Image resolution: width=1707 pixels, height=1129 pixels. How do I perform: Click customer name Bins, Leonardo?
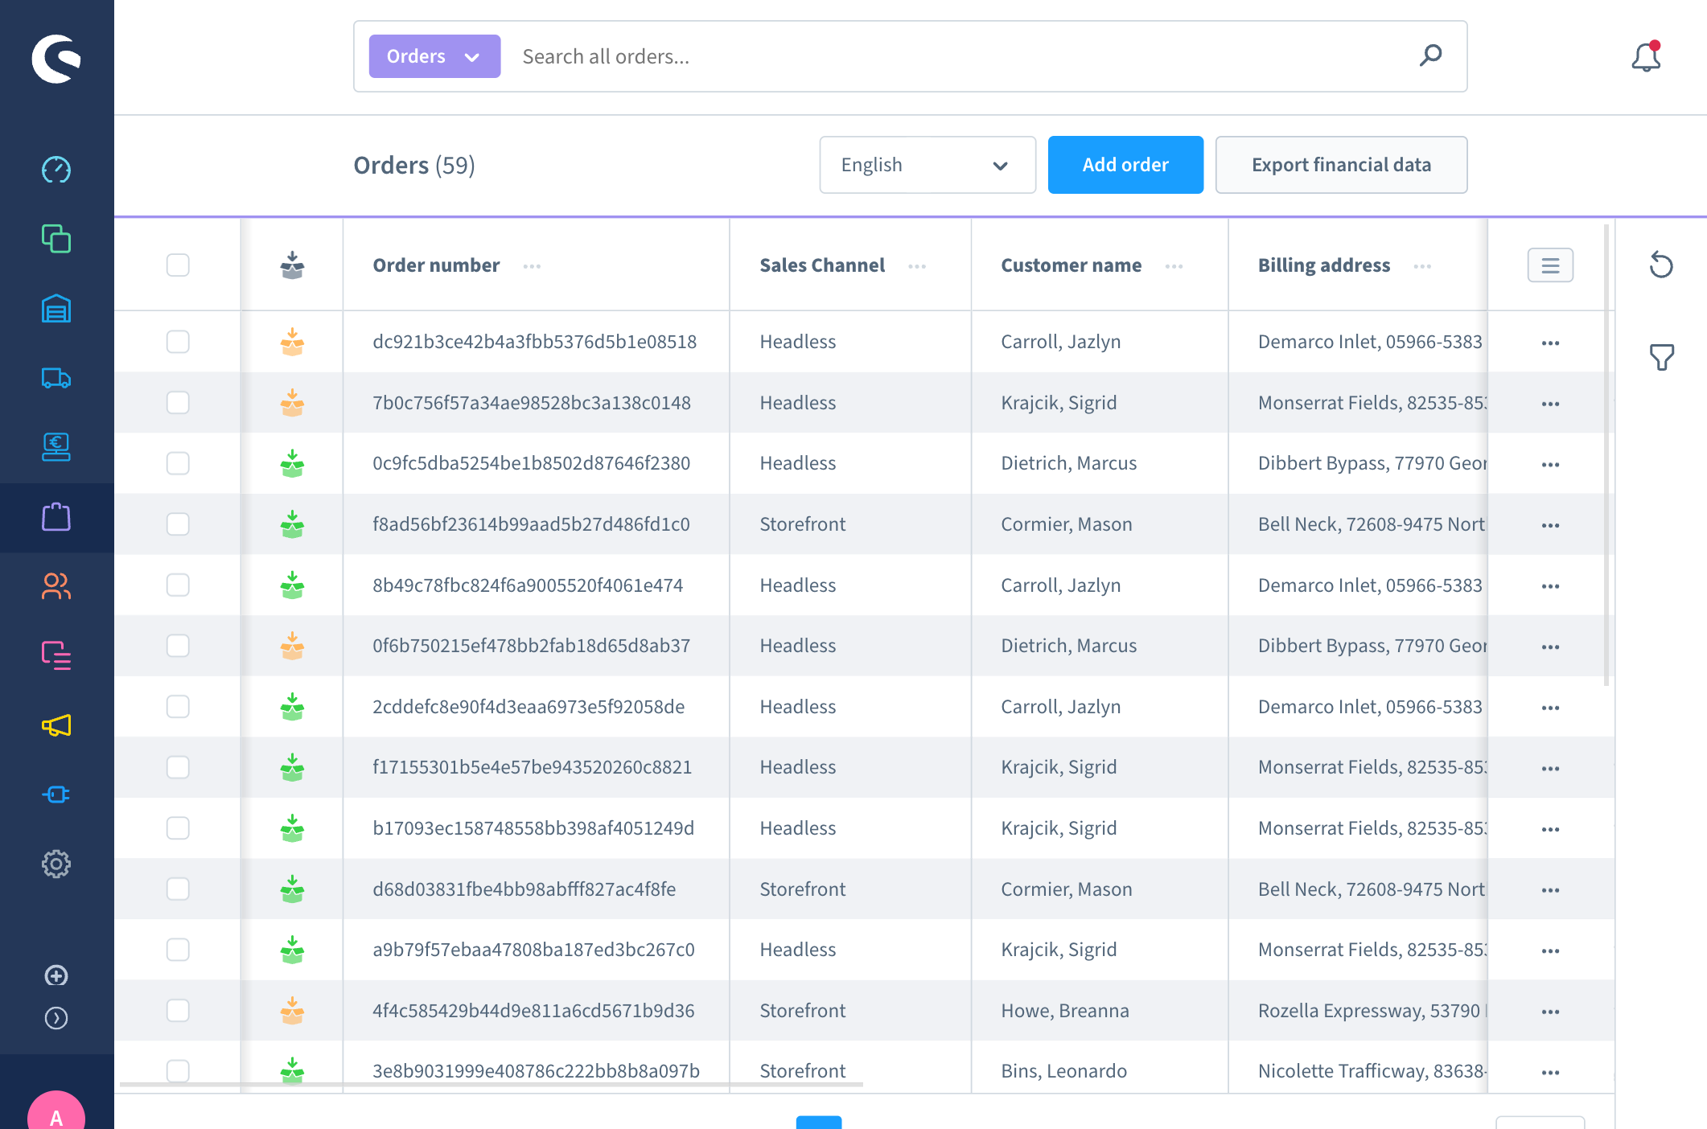click(x=1063, y=1071)
